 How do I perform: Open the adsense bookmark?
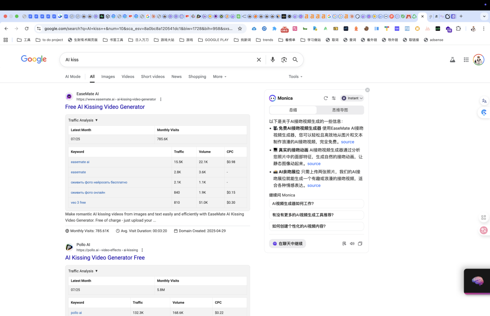(x=433, y=40)
